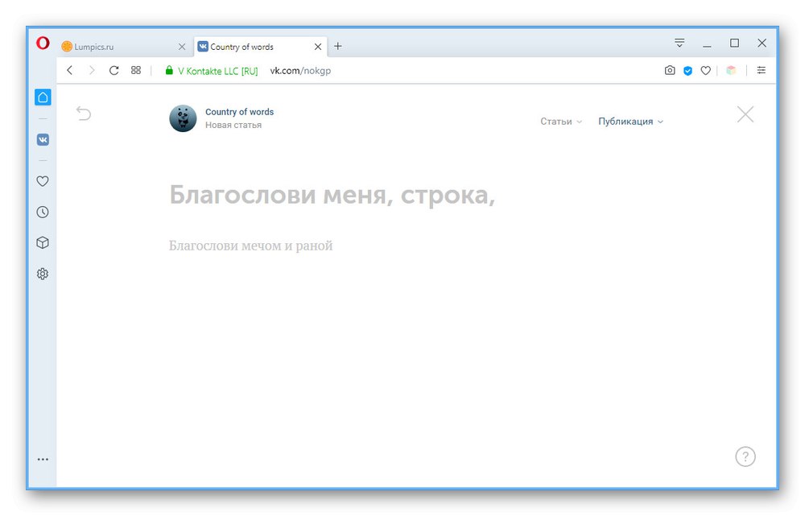Viewport: 805px width, 516px height.
Task: Open extensions cube in the sidebar
Action: [43, 243]
